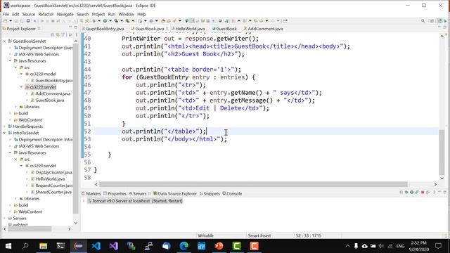Click the New toolbar icon
This screenshot has height=253, width=450.
5,21
